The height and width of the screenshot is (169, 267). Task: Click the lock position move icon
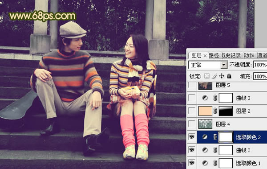222,76
